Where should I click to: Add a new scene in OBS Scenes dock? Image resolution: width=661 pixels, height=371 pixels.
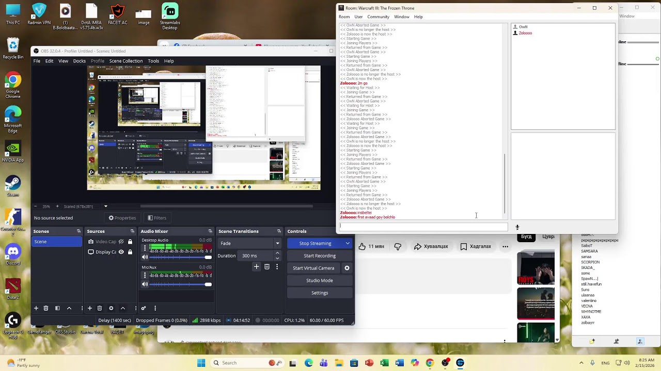pos(36,308)
